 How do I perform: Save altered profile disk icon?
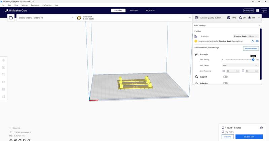pyautogui.click(x=257, y=41)
